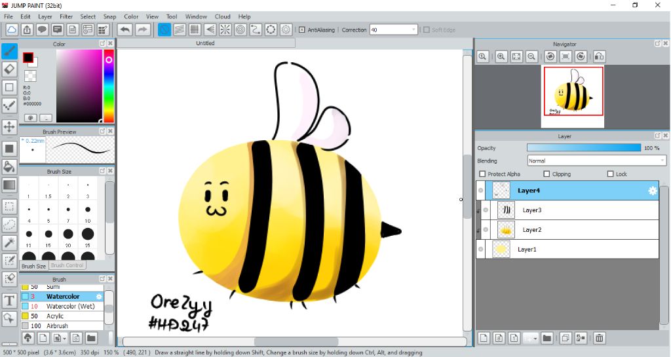Toggle the AntiAliasing checkbox
The height and width of the screenshot is (357, 671).
[302, 29]
